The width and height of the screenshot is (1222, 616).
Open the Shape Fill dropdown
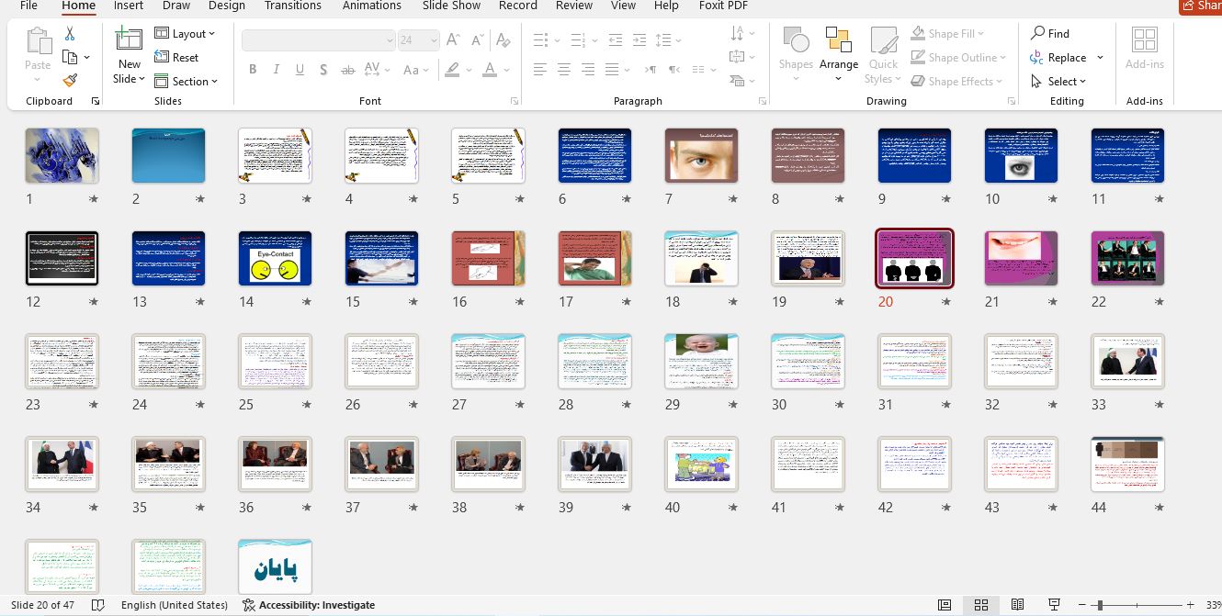click(947, 33)
